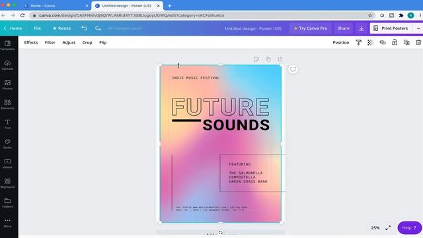Viewport: 423px width, 238px height.
Task: Expand the Print Posters dropdown arrow
Action: [418, 28]
